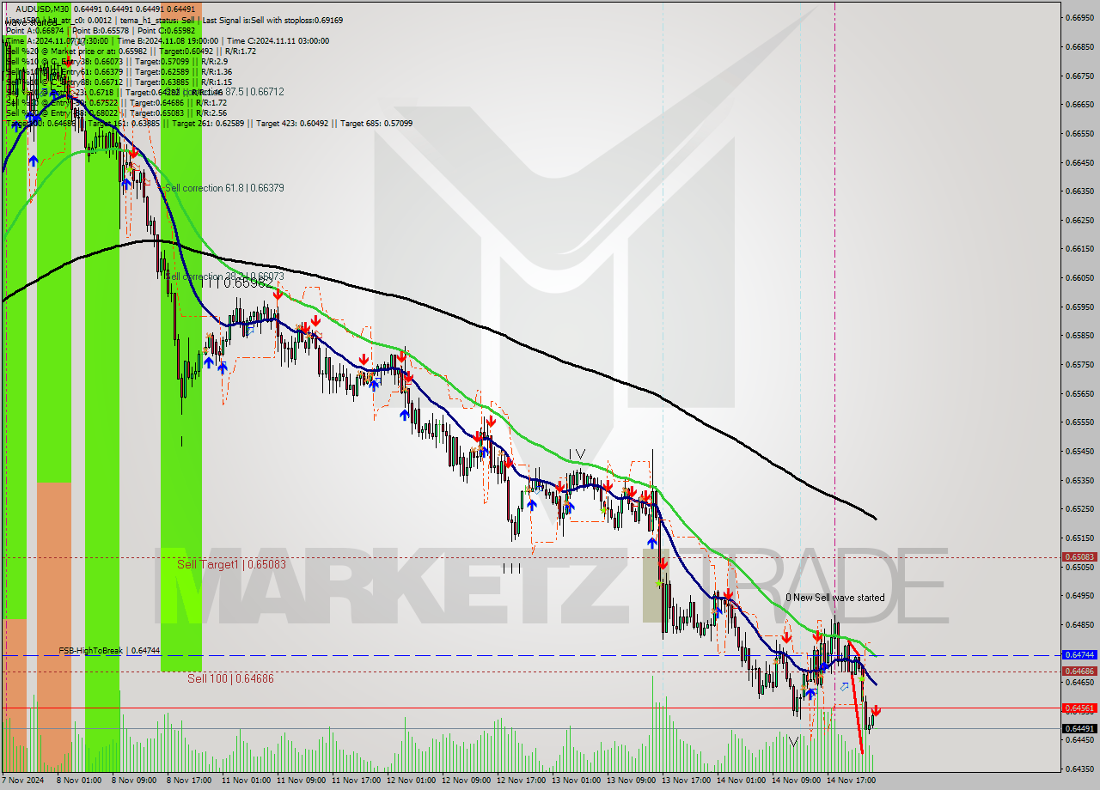The width and height of the screenshot is (1100, 790).
Task: Click the red sell arrow beside the current price
Action: pyautogui.click(x=876, y=711)
